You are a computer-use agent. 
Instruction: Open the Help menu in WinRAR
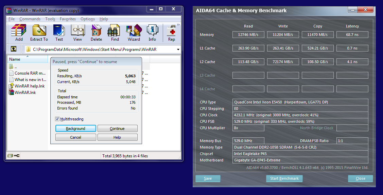click(x=104, y=19)
